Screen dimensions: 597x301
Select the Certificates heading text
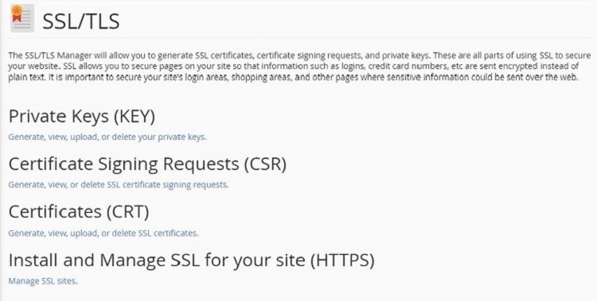(x=55, y=212)
